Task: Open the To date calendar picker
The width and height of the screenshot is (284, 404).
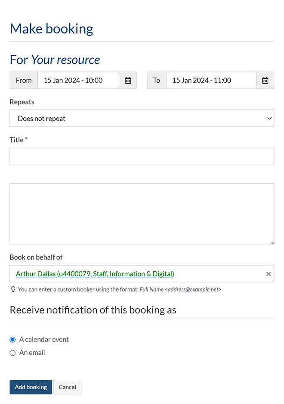Action: pyautogui.click(x=265, y=80)
